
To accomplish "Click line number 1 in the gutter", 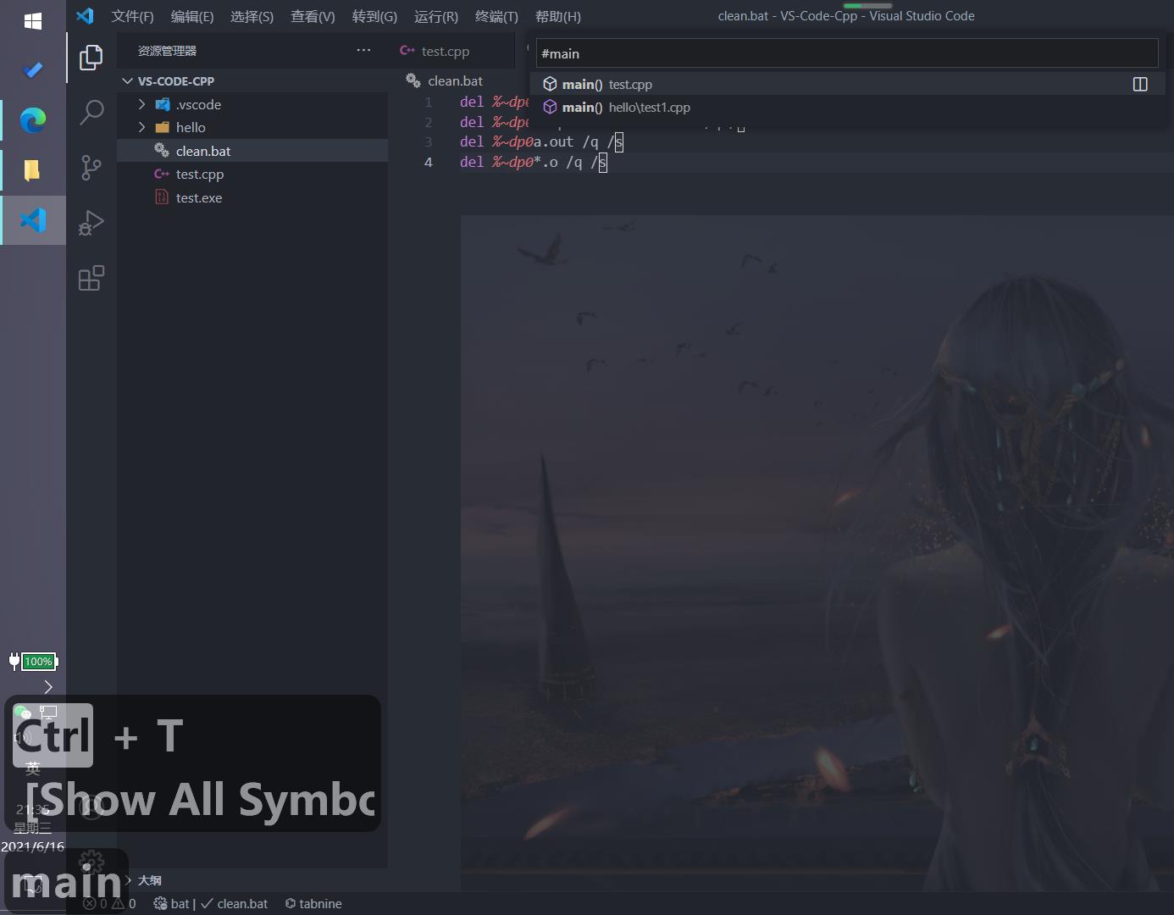I will click(x=429, y=102).
